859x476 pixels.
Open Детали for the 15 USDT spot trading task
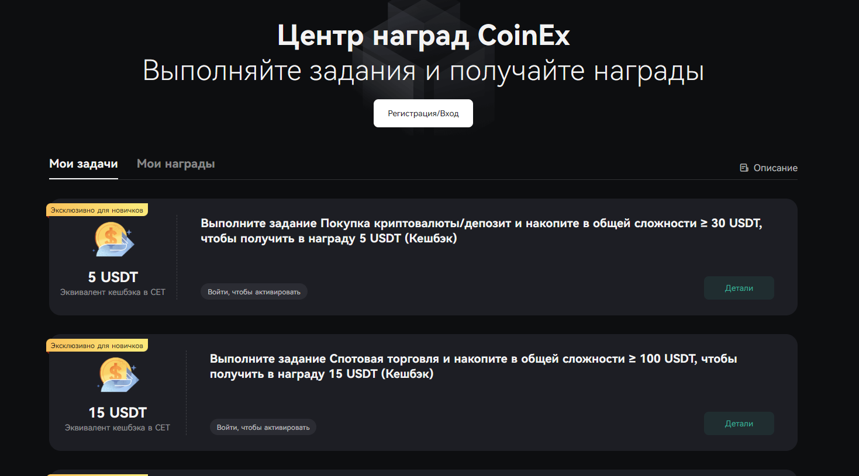[739, 423]
